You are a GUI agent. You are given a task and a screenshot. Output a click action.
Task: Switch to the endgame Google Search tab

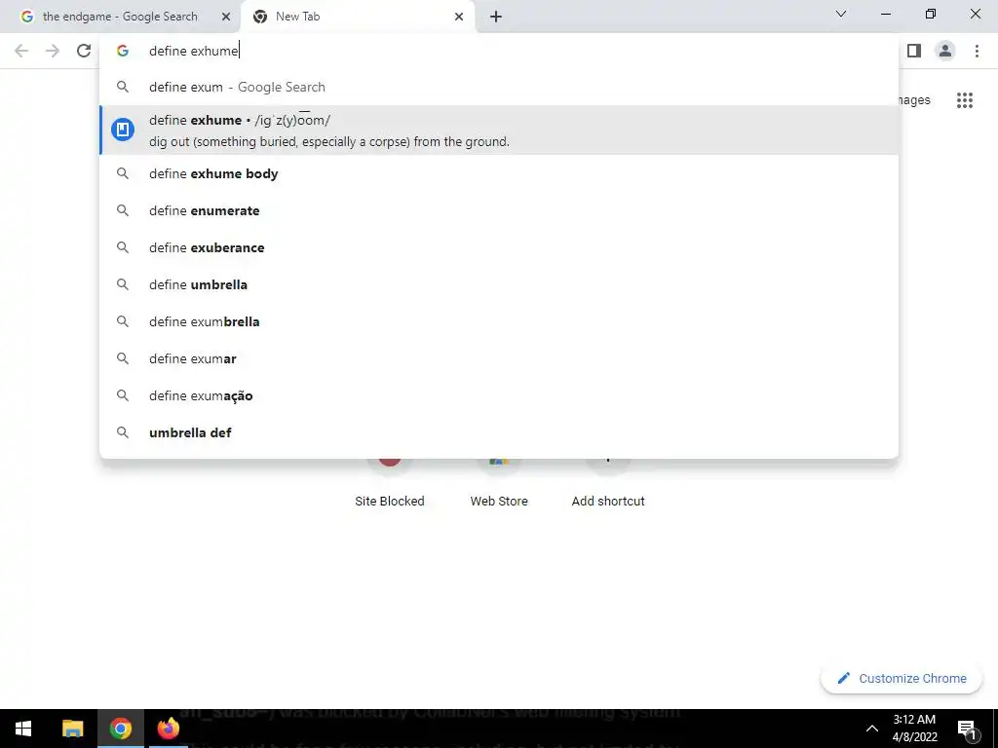pos(120,18)
